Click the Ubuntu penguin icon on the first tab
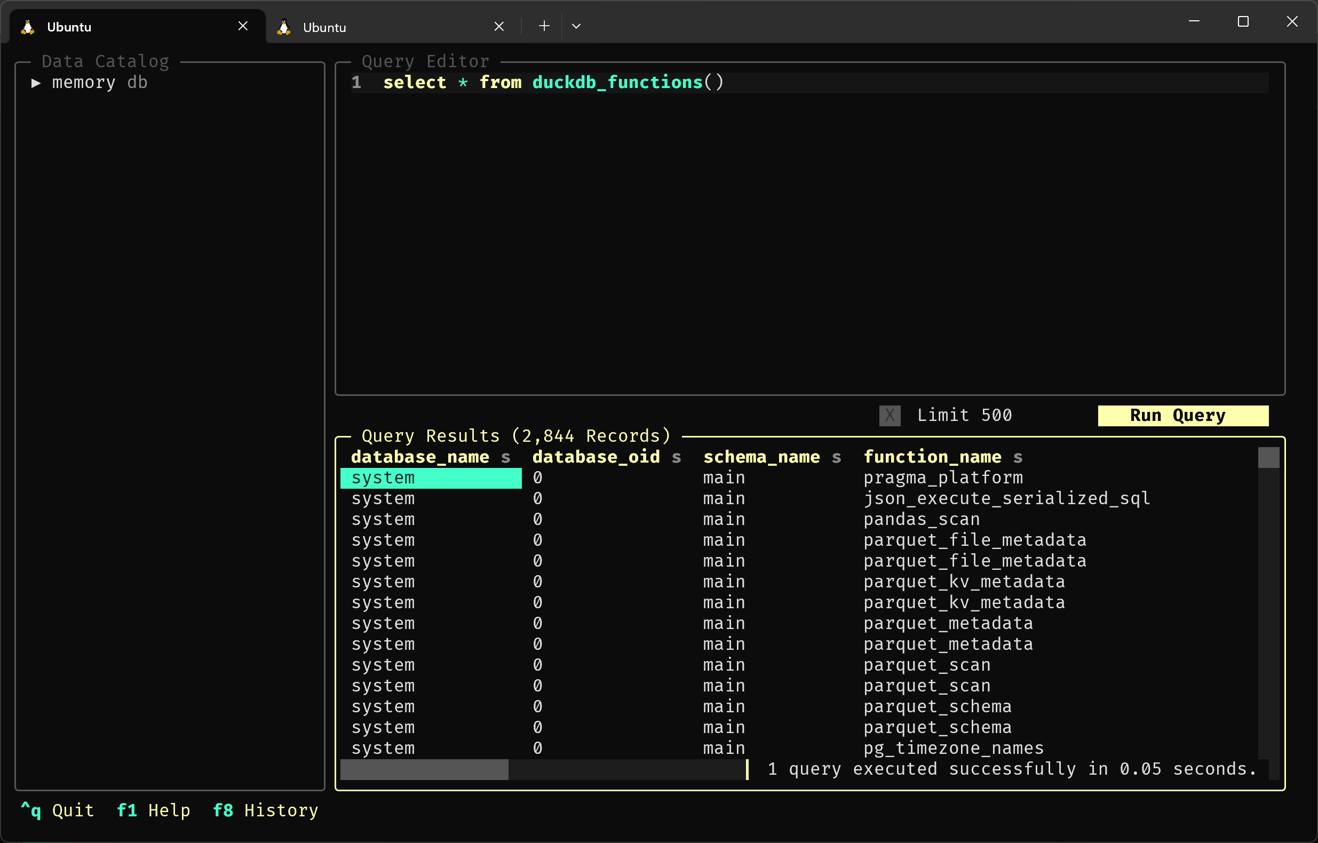 pos(27,26)
